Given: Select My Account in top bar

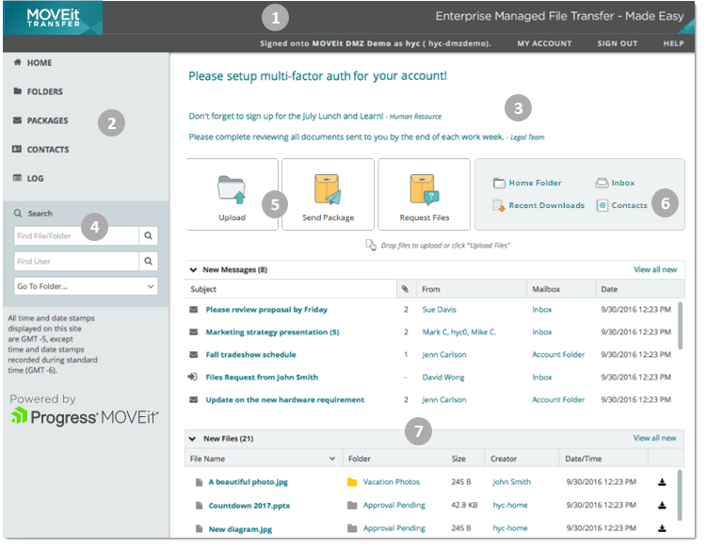Looking at the screenshot, I should [x=544, y=44].
